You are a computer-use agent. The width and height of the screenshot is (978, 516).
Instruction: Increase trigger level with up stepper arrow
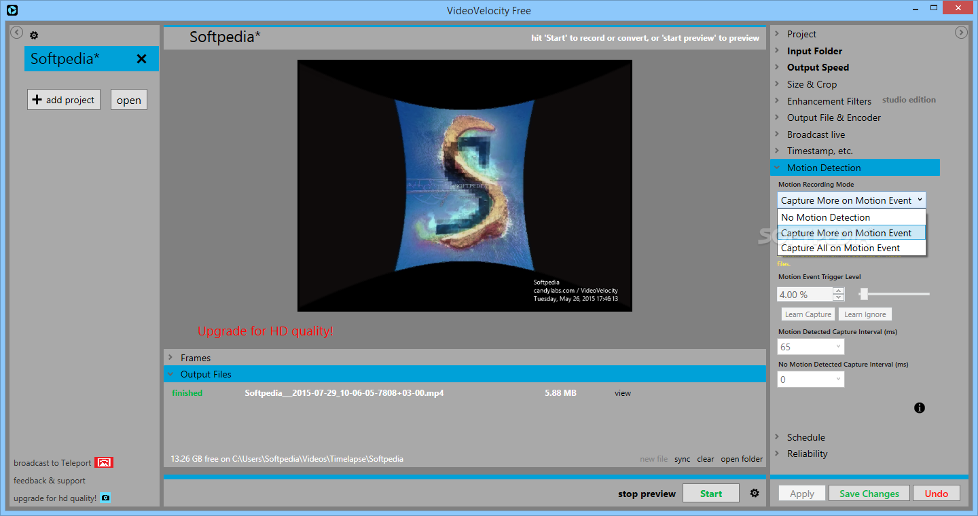839,291
